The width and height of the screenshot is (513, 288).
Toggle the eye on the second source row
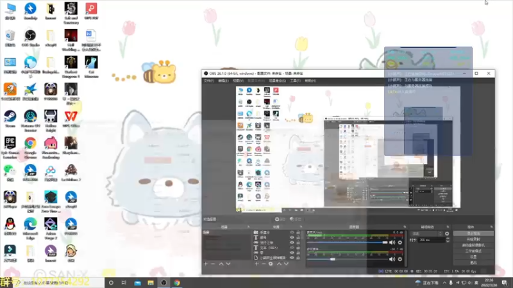[292, 237]
